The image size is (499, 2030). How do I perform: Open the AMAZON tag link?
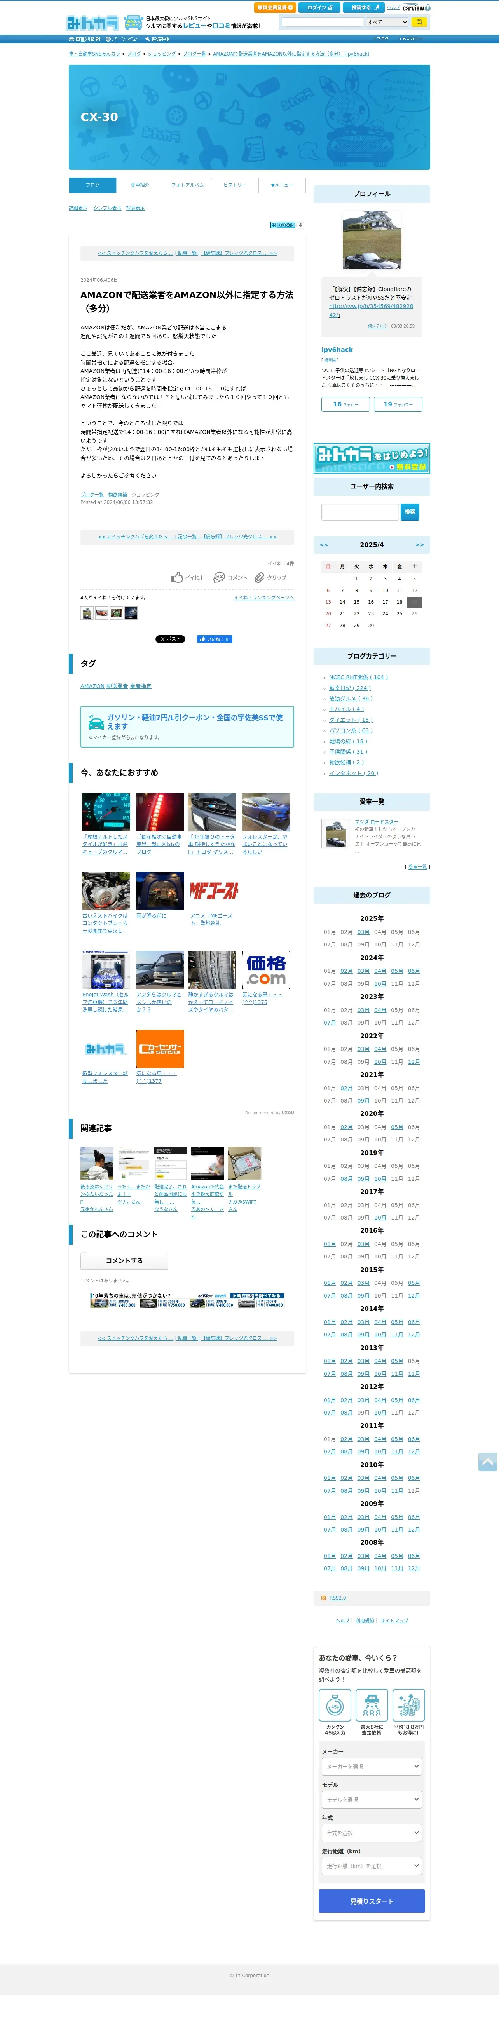point(92,687)
